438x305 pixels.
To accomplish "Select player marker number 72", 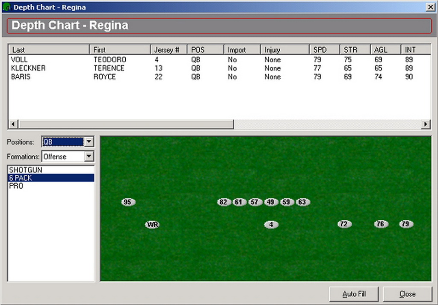I will 344,224.
